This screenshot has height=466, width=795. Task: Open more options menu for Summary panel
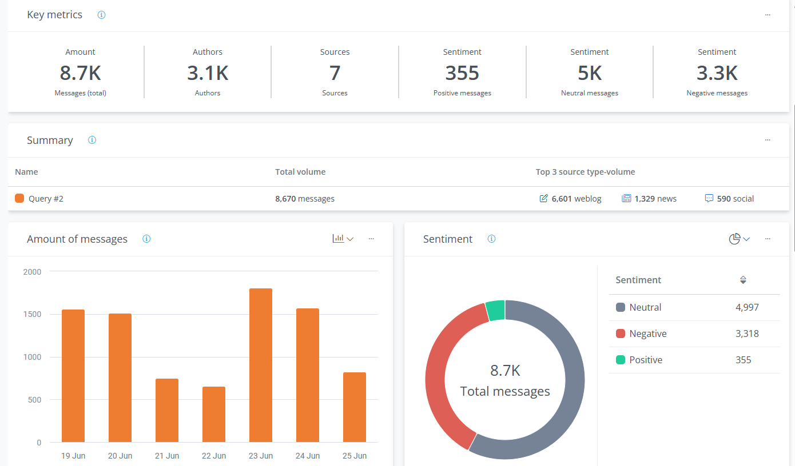pyautogui.click(x=768, y=140)
